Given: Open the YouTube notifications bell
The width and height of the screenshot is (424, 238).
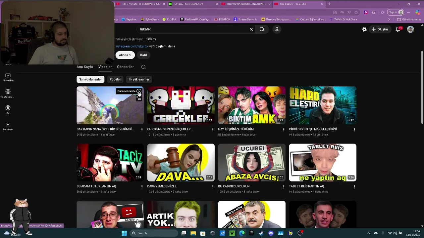Looking at the screenshot, I should 398,29.
